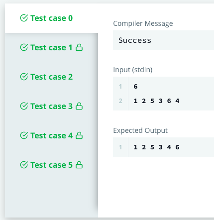This screenshot has width=214, height=220.
Task: Click the checkmark icon beside Test case 2
Action: [24, 77]
